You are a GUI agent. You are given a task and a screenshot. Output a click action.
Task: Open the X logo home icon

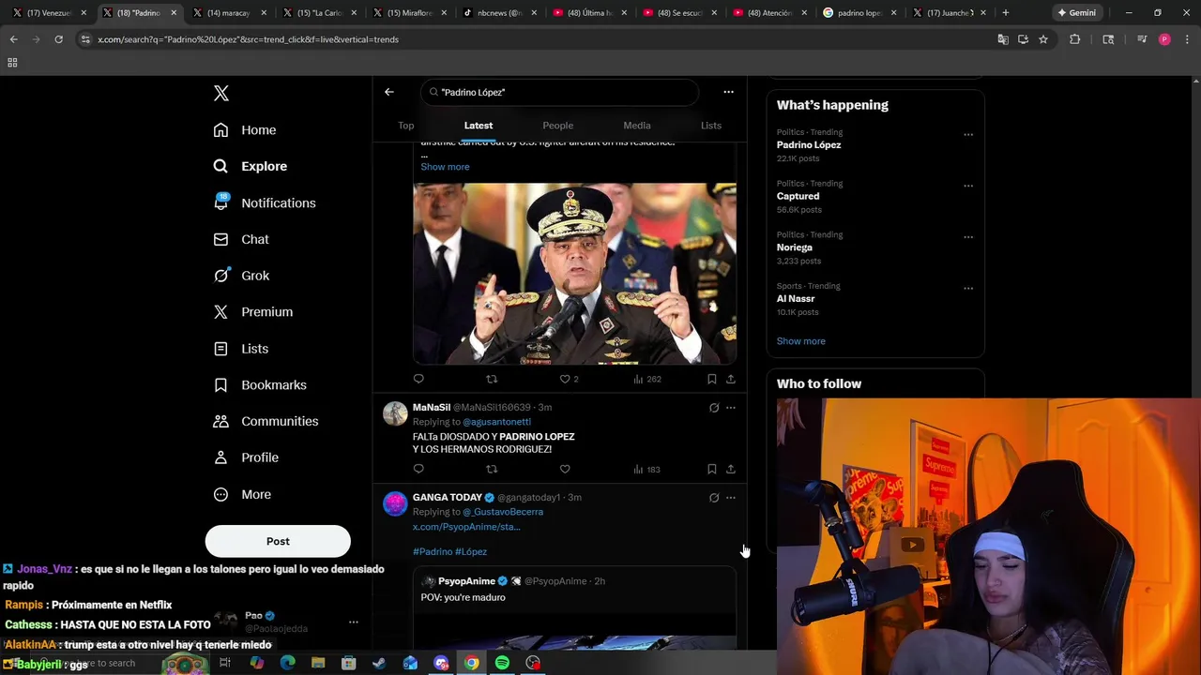point(221,93)
